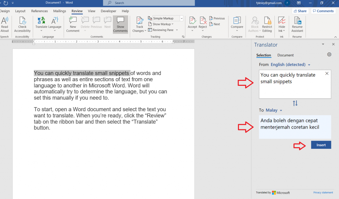The width and height of the screenshot is (339, 199).
Task: Change the Malay target language dropdown
Action: coord(274,110)
